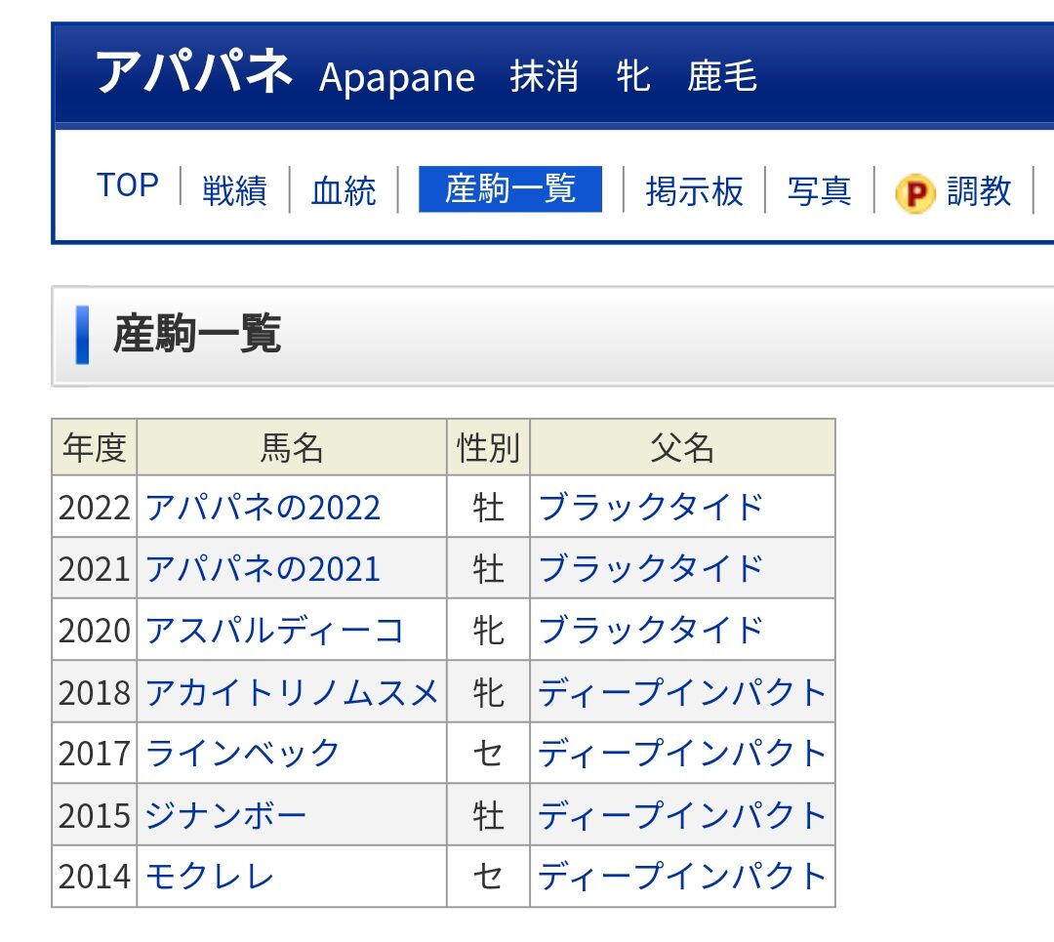Open sire ディープインパクト in 2017 row

coord(682,753)
